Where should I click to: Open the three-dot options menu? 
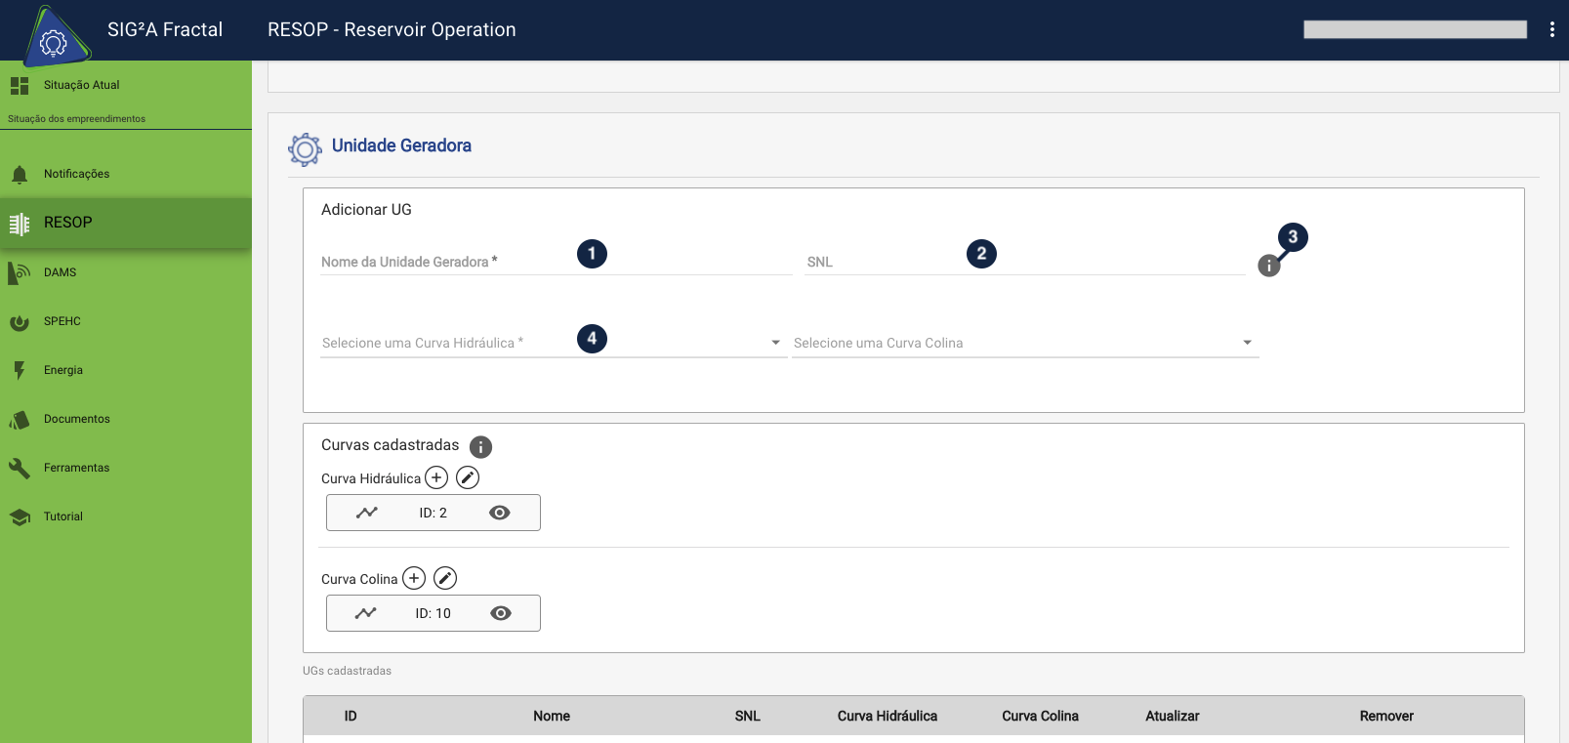(x=1551, y=29)
